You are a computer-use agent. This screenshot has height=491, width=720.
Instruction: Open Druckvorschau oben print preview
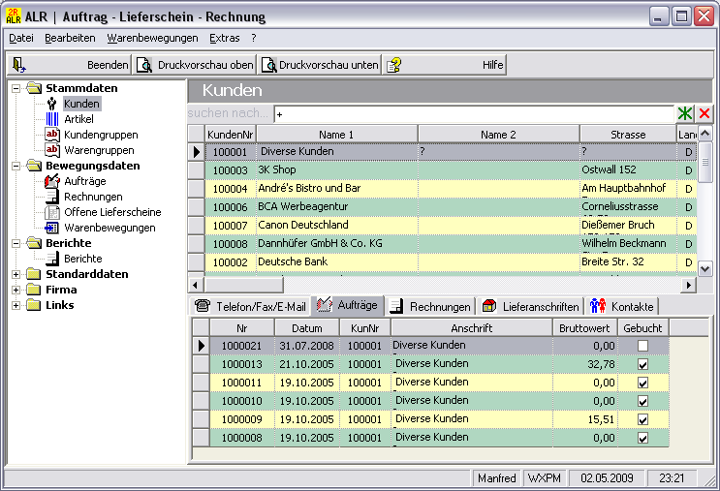pyautogui.click(x=195, y=65)
